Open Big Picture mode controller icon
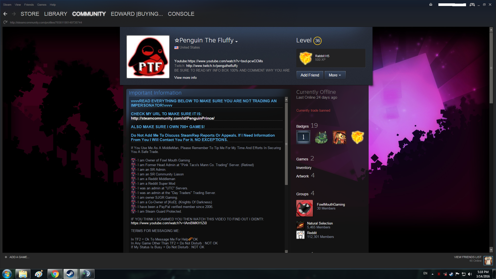Viewport: 496px width, 279px height. (472, 5)
